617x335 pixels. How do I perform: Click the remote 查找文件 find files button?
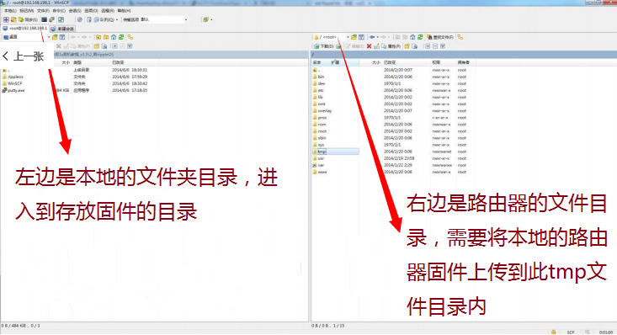(x=440, y=37)
